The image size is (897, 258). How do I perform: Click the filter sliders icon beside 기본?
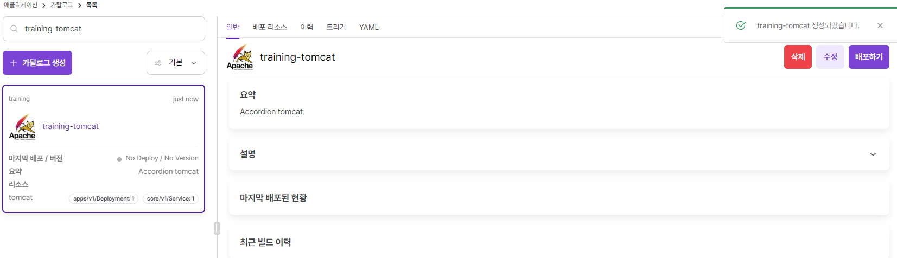coord(158,63)
